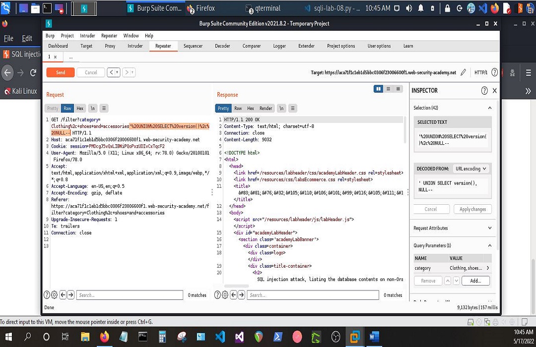Remove the selected query parameter
The height and width of the screenshot is (347, 536).
[428, 281]
